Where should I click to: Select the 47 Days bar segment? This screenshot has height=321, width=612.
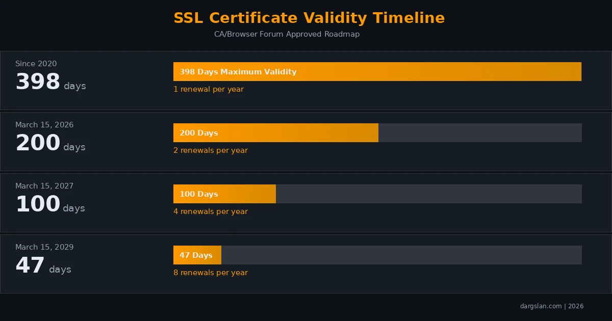(197, 255)
